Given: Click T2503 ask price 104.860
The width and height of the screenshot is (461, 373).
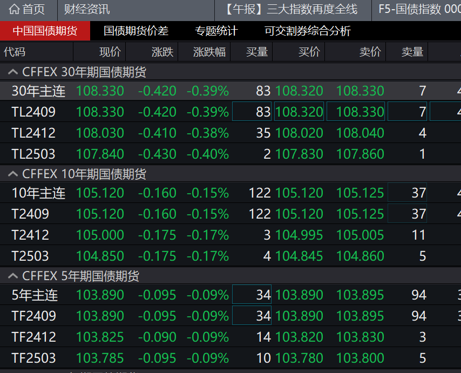Looking at the screenshot, I should (360, 256).
